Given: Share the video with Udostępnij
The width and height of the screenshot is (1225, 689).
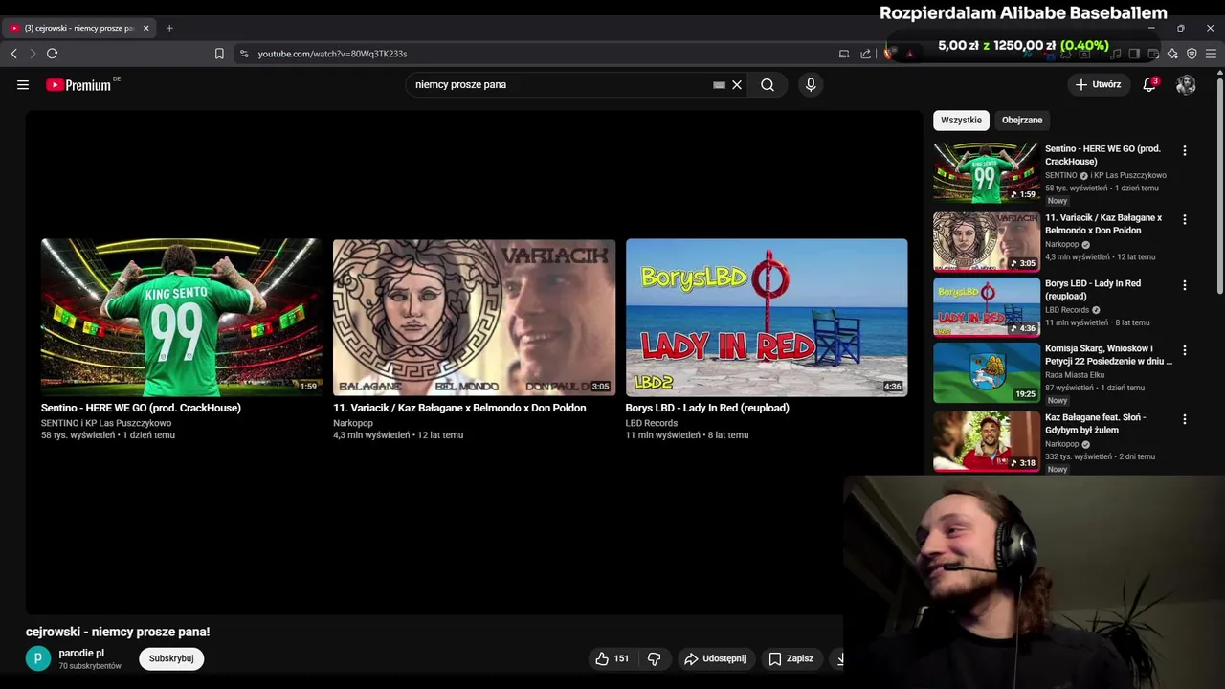Looking at the screenshot, I should point(715,658).
